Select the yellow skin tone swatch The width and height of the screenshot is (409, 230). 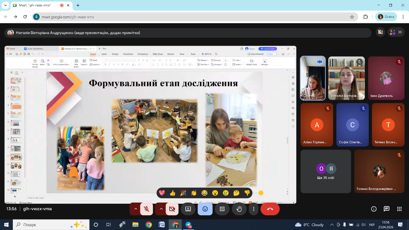click(x=261, y=193)
